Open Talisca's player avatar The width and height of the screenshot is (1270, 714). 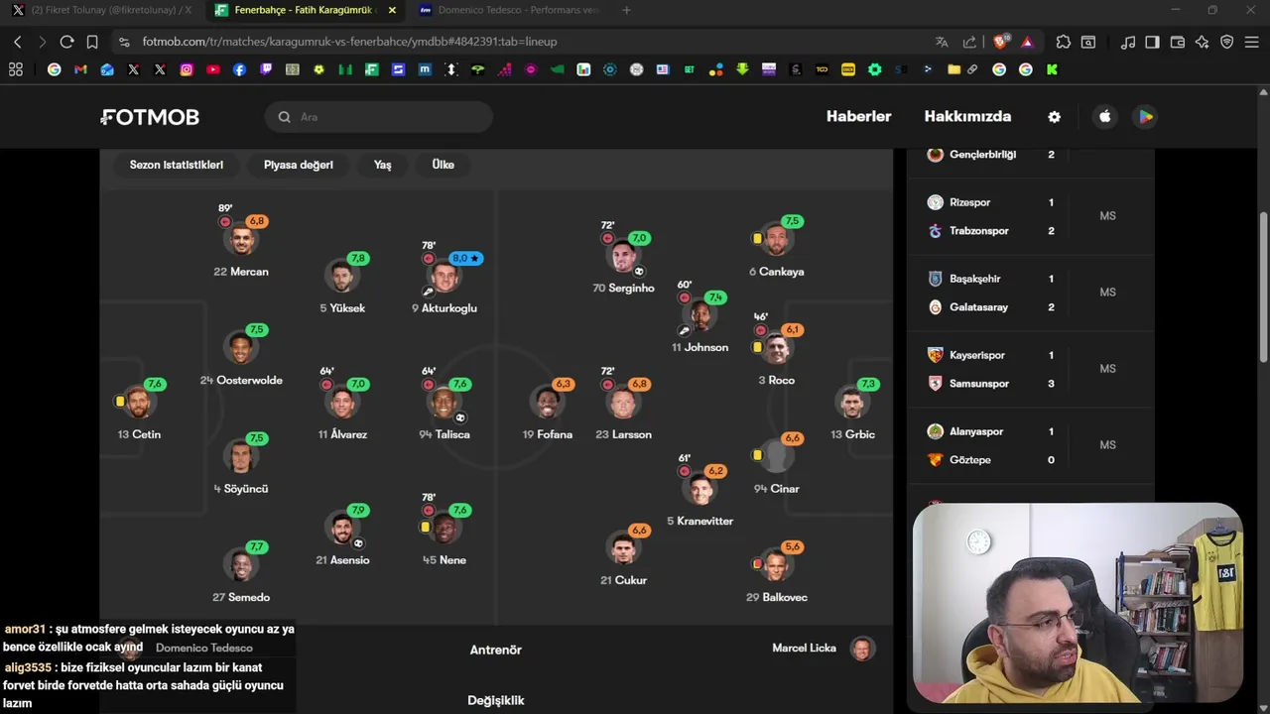point(444,402)
